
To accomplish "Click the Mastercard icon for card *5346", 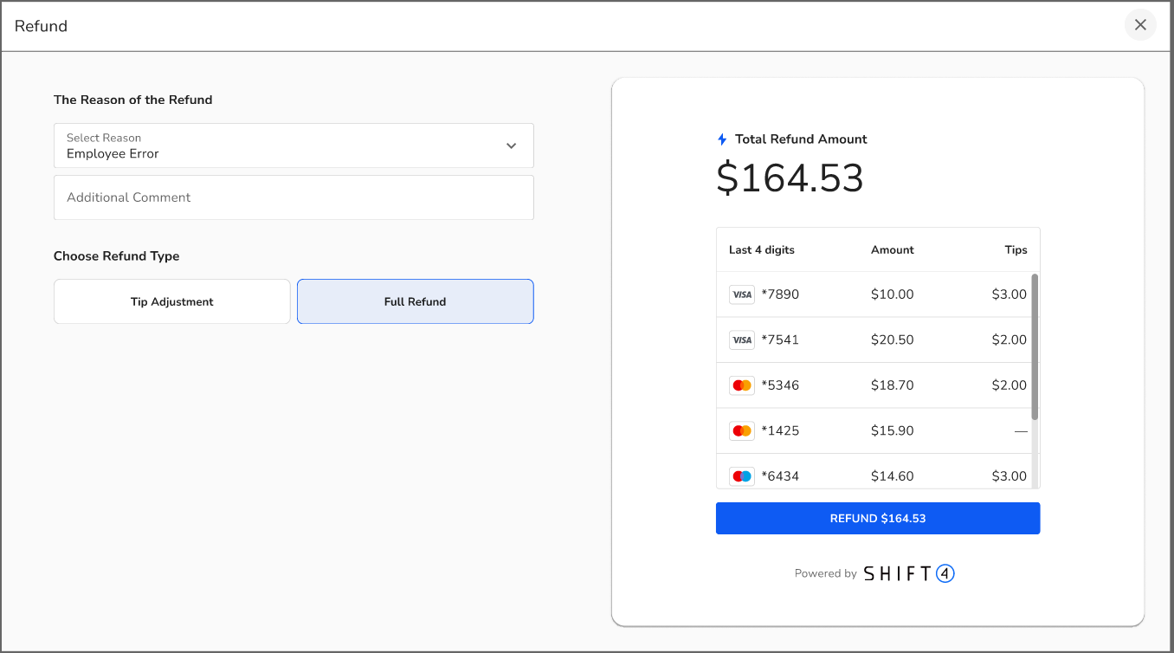I will [x=742, y=385].
